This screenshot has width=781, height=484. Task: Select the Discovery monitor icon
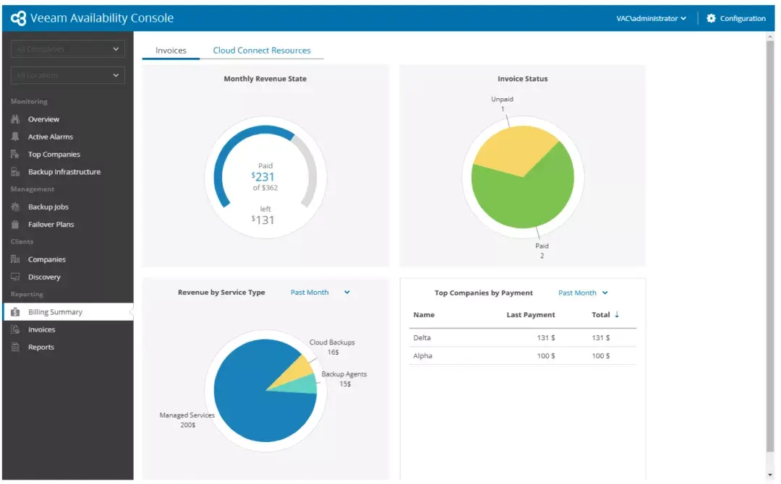[15, 277]
